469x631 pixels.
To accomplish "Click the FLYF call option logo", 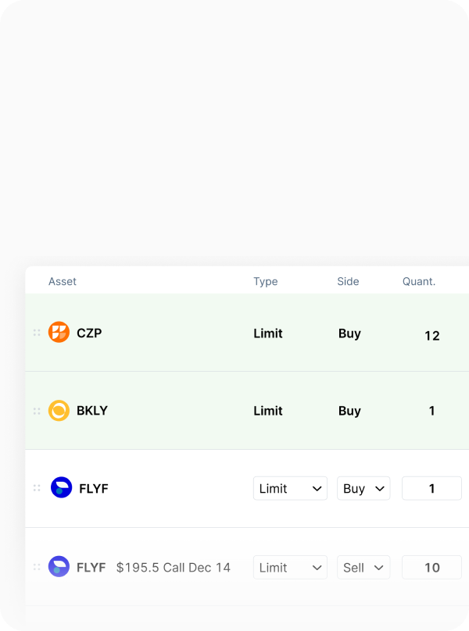I will (x=59, y=567).
